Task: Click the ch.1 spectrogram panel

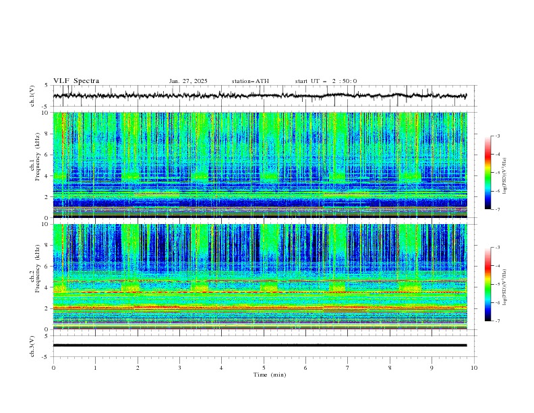Action: point(260,165)
